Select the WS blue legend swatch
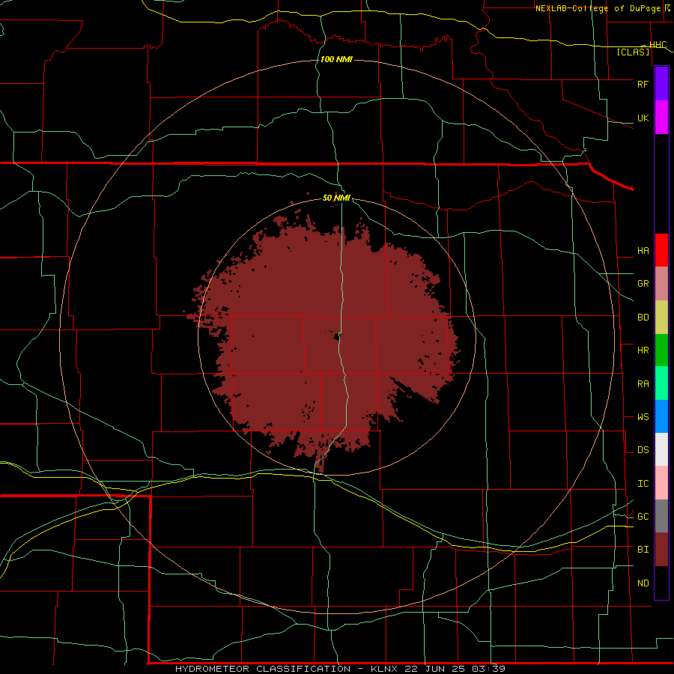The width and height of the screenshot is (674, 674). (661, 416)
